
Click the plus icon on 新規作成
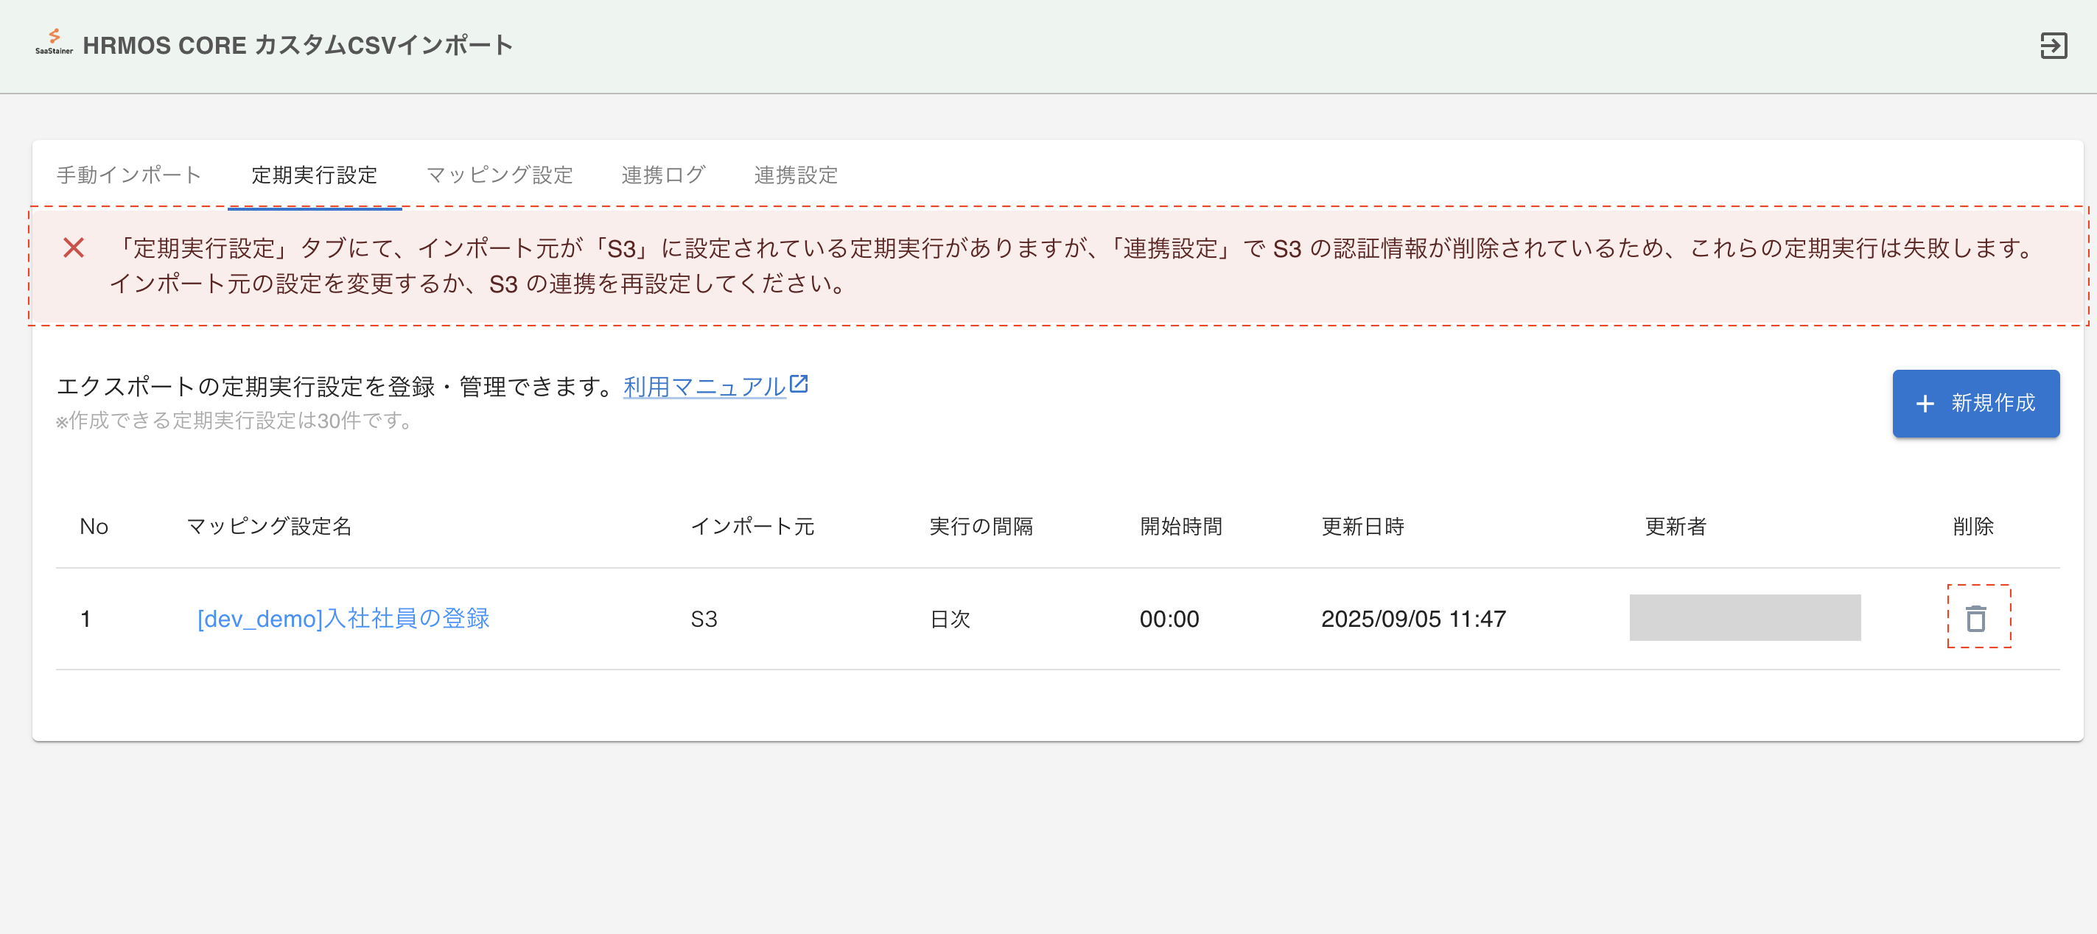click(1925, 404)
